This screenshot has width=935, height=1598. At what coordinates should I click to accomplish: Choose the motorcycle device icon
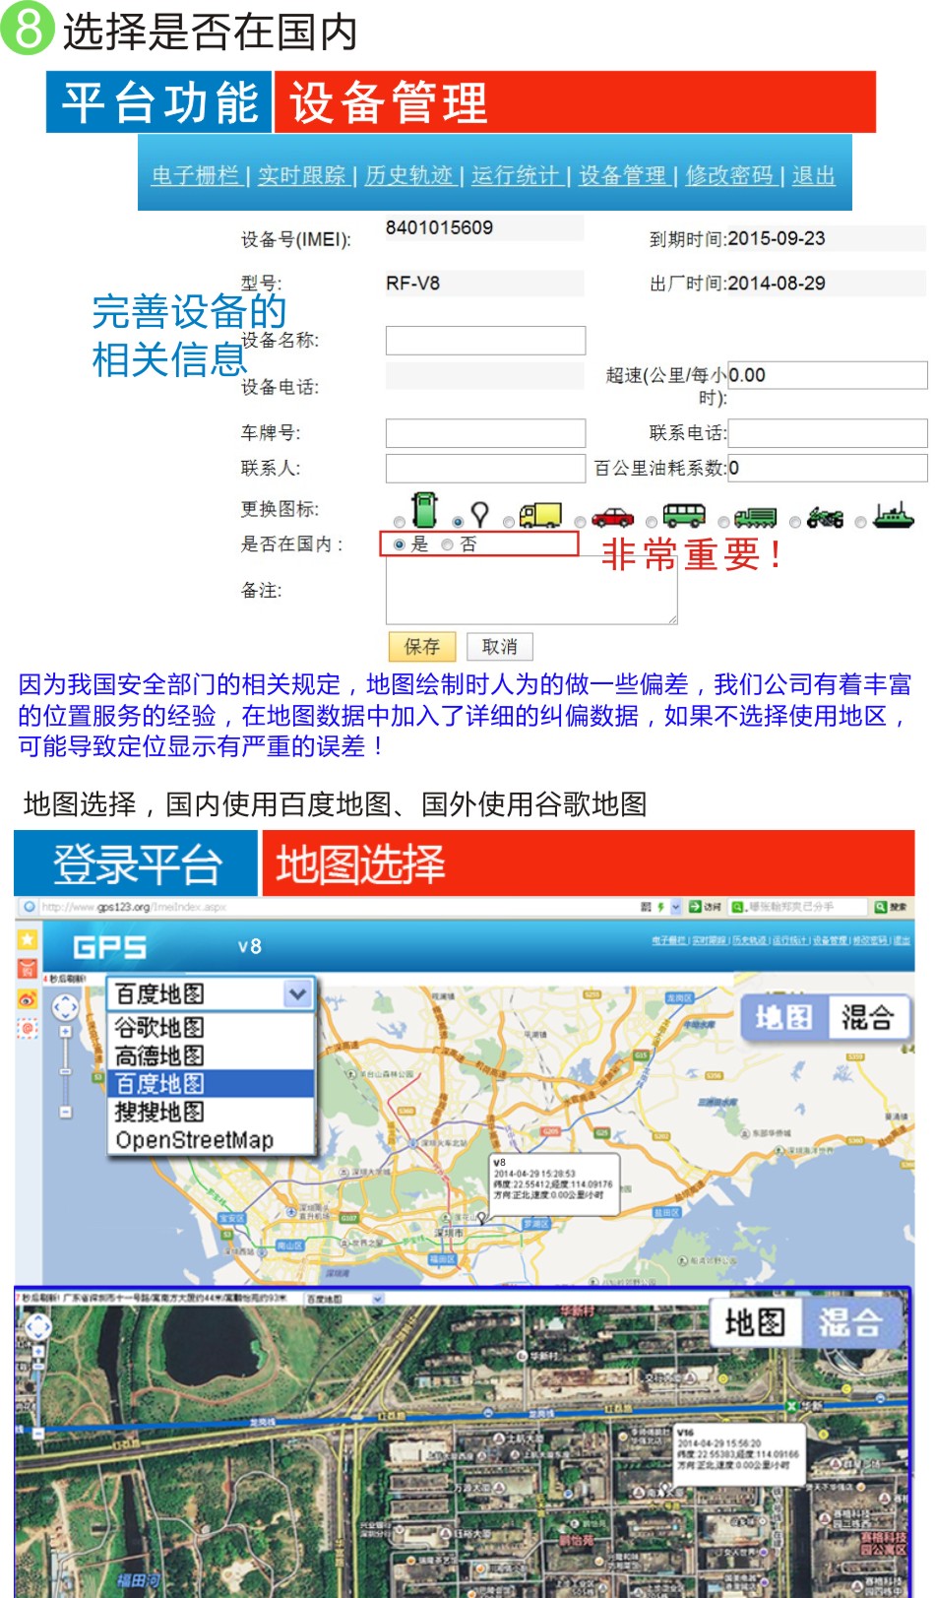pyautogui.click(x=825, y=517)
